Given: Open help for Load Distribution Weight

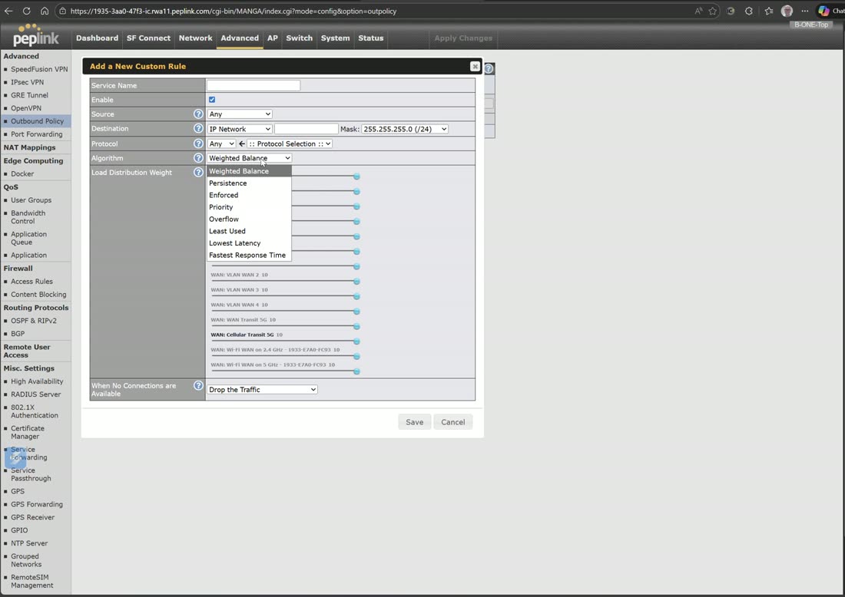Looking at the screenshot, I should [x=198, y=172].
